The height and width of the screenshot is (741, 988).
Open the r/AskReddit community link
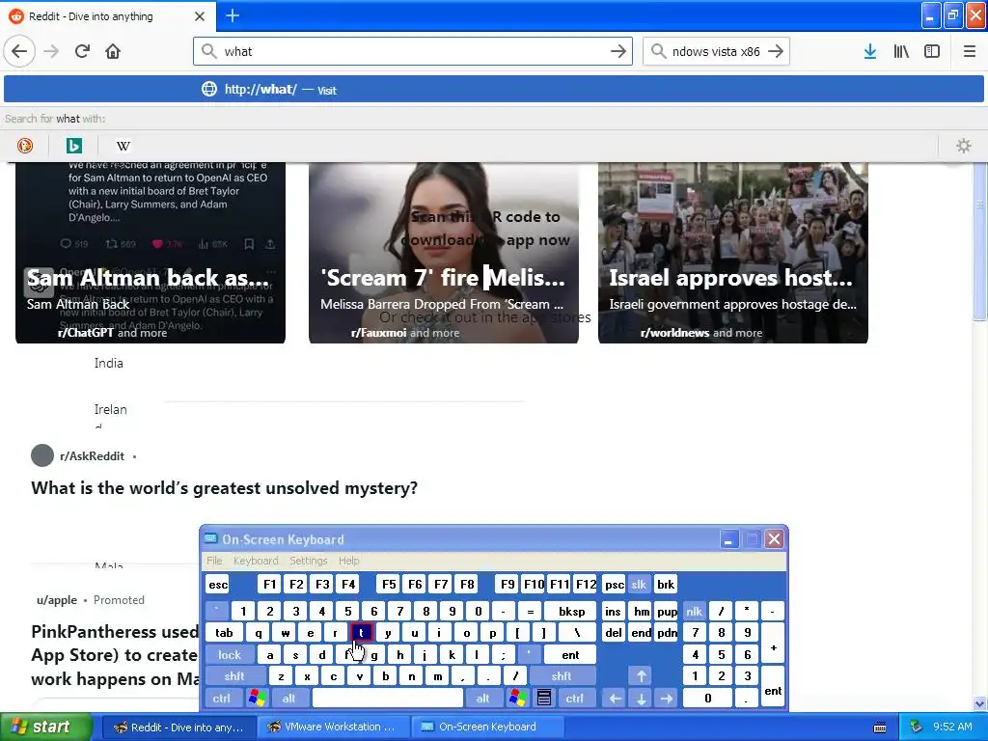pos(92,455)
